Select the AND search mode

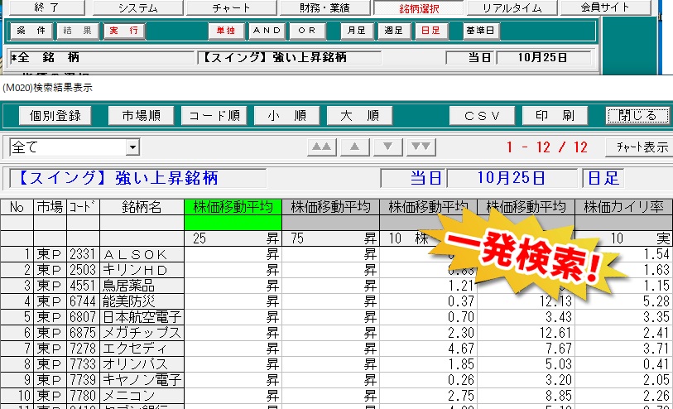pos(267,31)
